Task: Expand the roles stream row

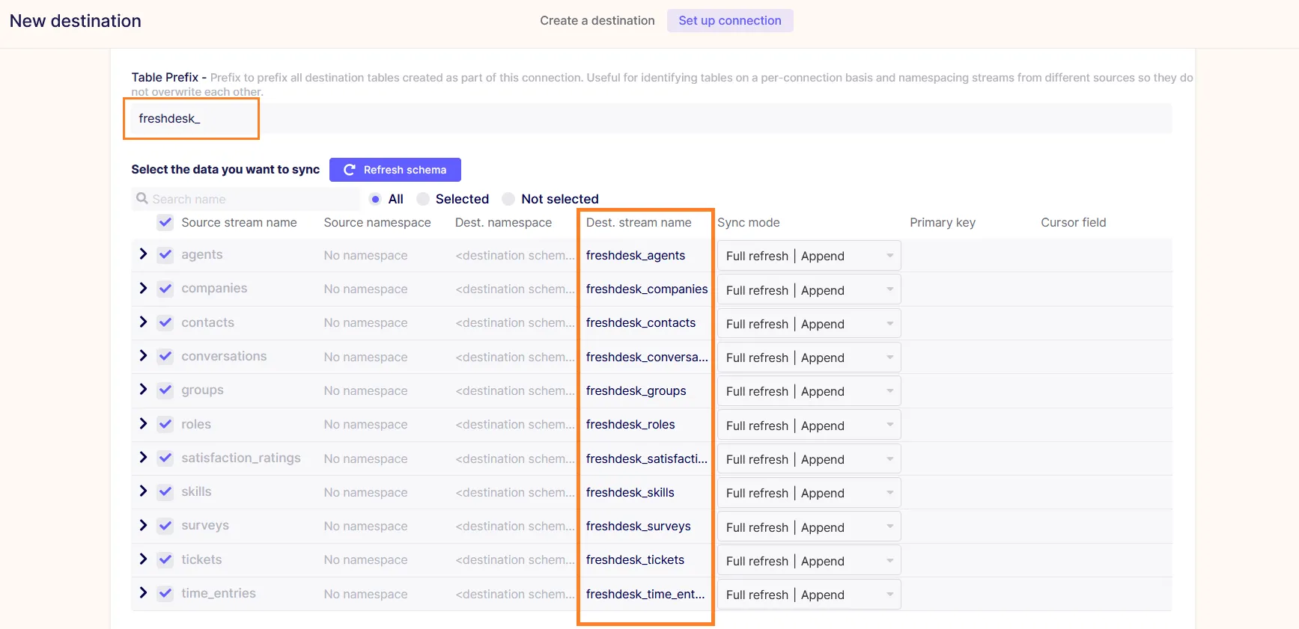Action: click(143, 423)
